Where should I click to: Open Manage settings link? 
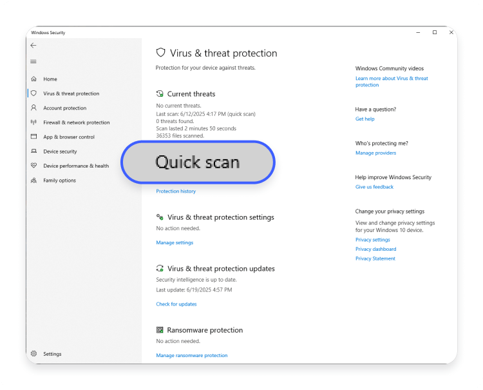[x=175, y=242]
